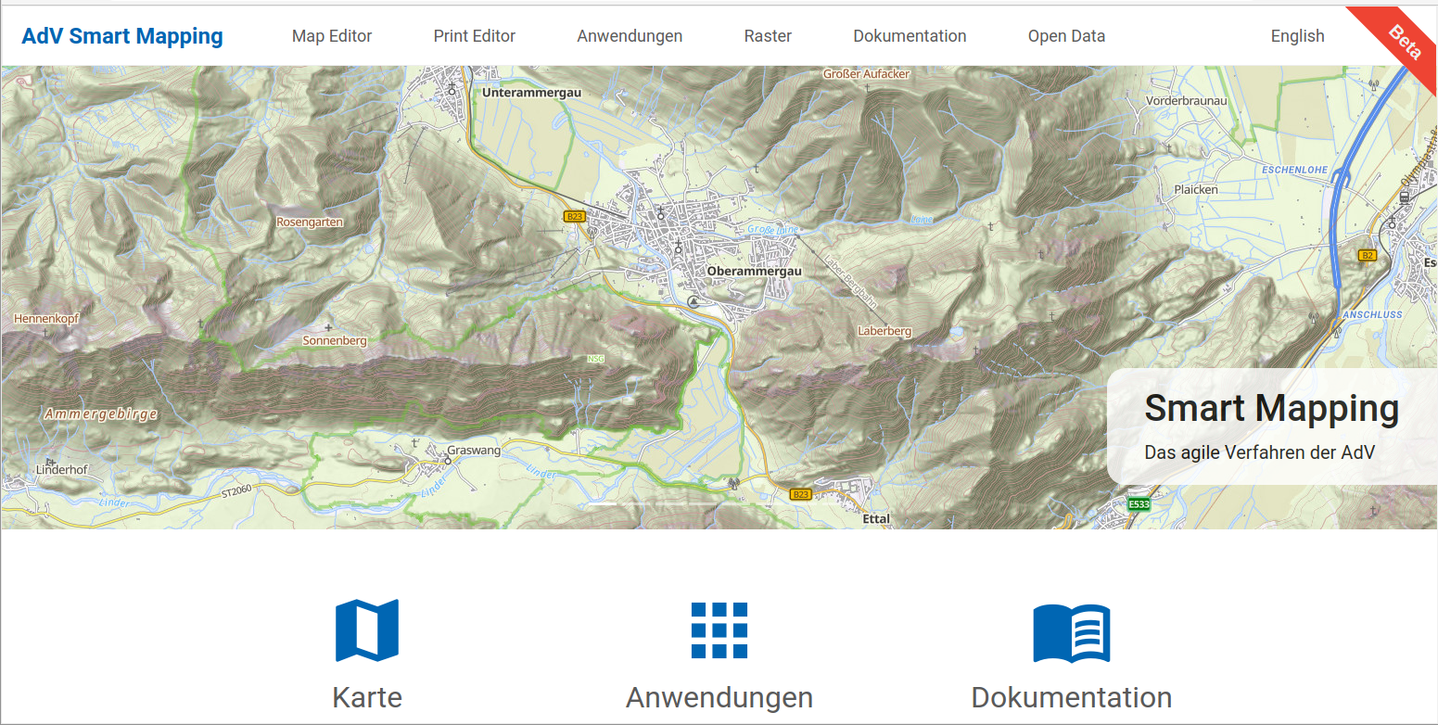Click the folded map Karte icon
The width and height of the screenshot is (1438, 725).
367,630
